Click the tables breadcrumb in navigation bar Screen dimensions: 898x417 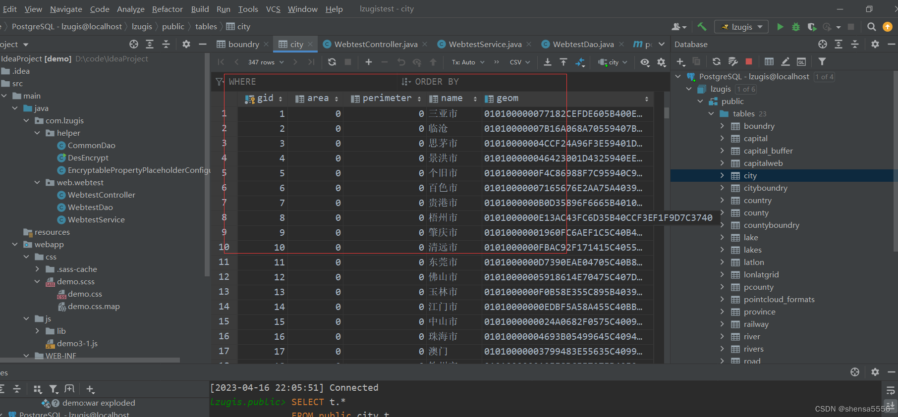point(206,26)
